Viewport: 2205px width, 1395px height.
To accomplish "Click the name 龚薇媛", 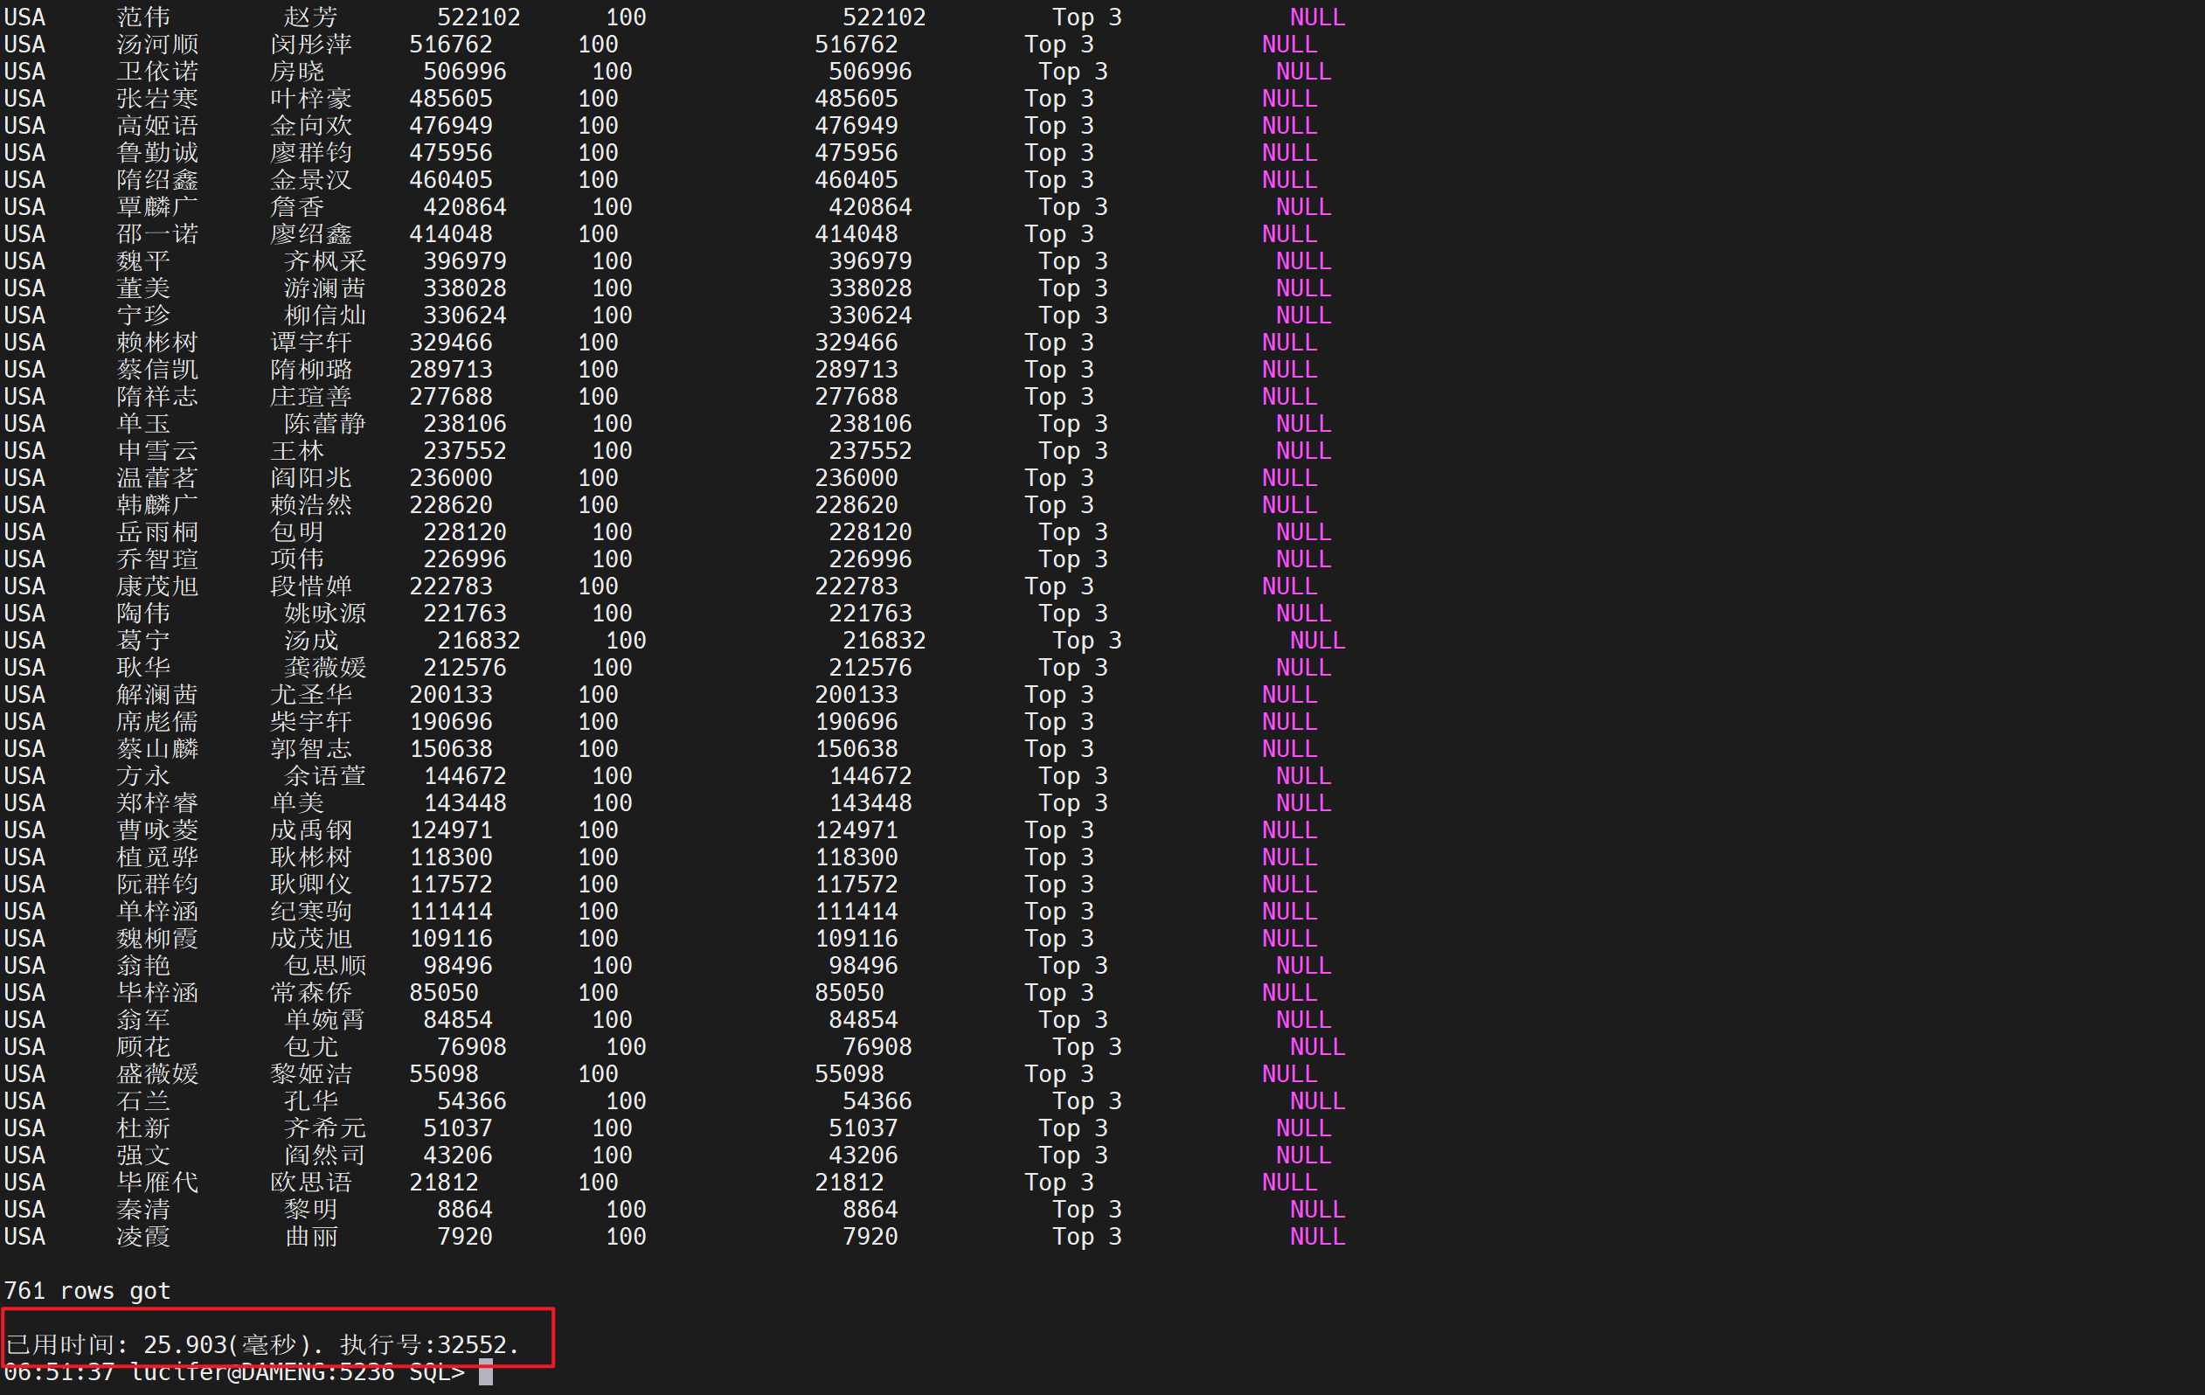I will [324, 668].
